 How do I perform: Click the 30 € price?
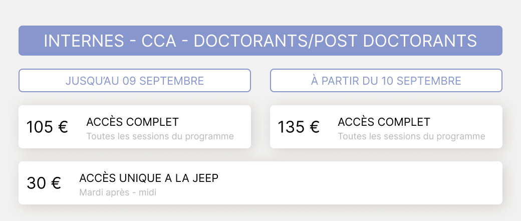(x=44, y=183)
